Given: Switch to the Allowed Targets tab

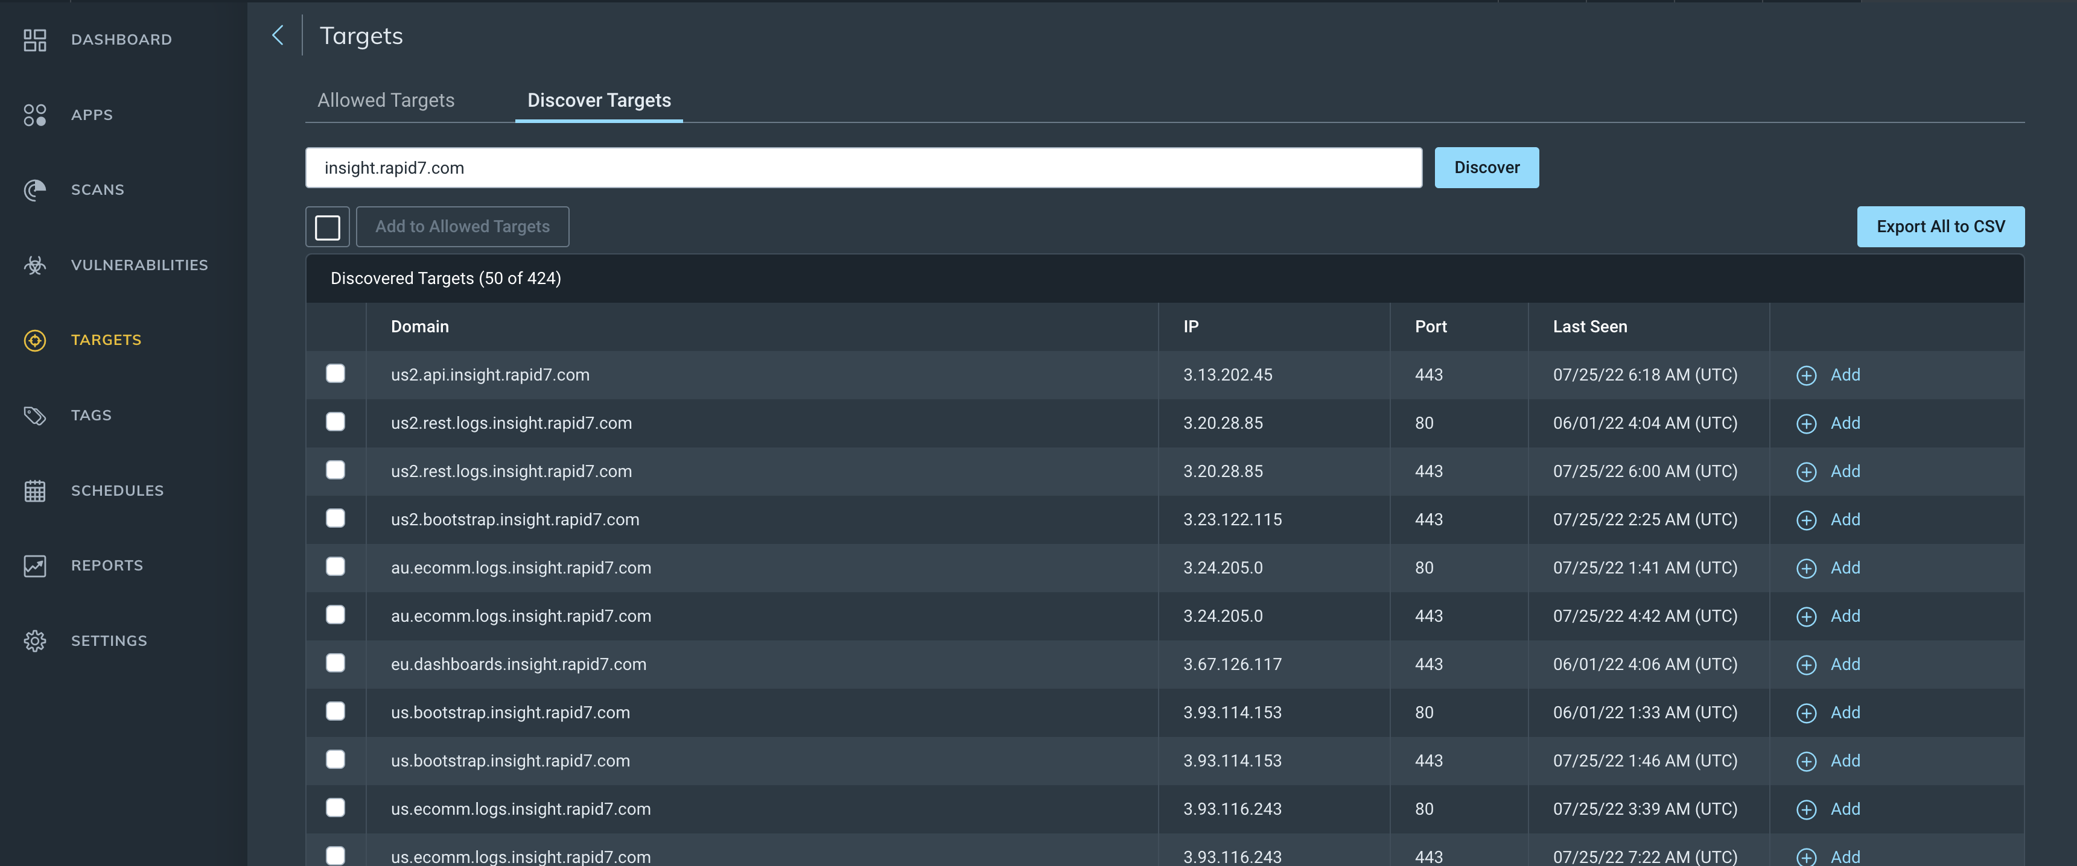Looking at the screenshot, I should click(x=386, y=101).
